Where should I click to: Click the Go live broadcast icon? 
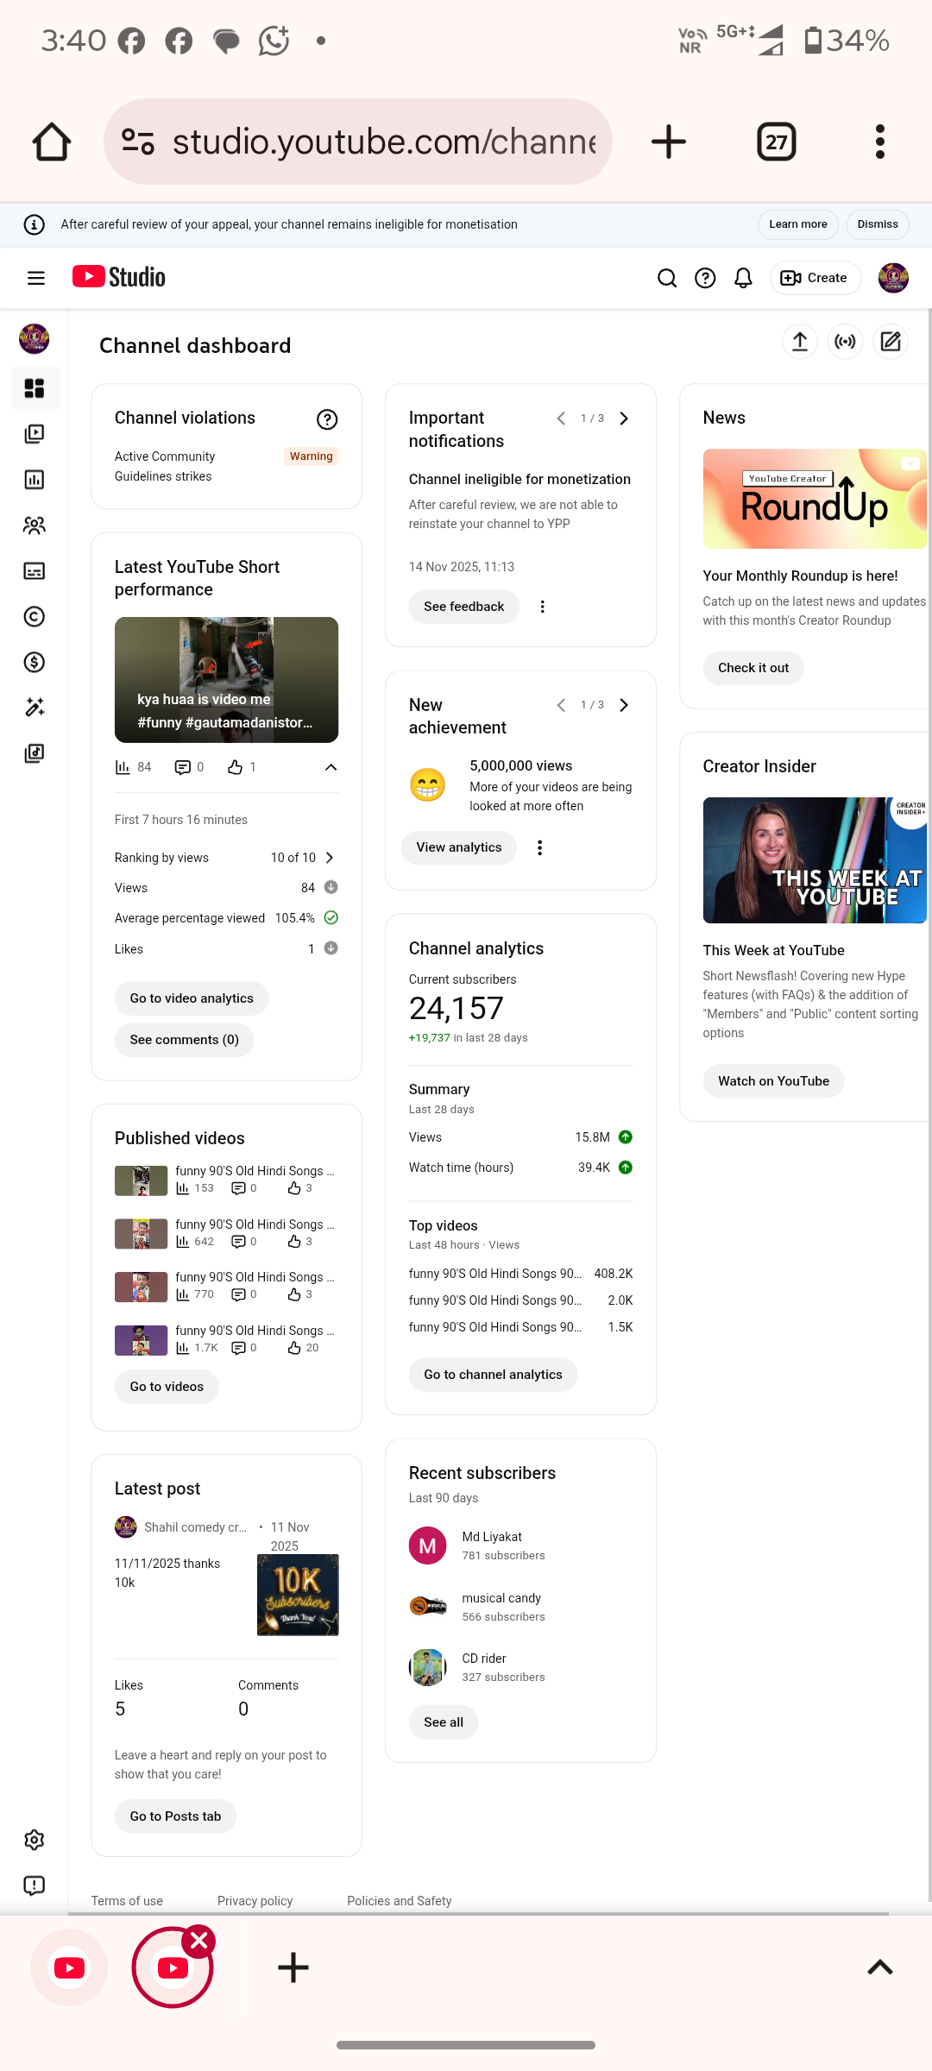(845, 342)
